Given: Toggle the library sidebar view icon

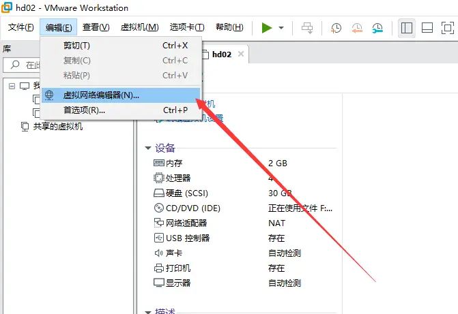Looking at the screenshot, I should [x=407, y=28].
